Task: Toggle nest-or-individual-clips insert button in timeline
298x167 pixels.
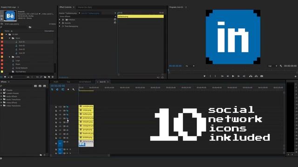Action: 52,90
